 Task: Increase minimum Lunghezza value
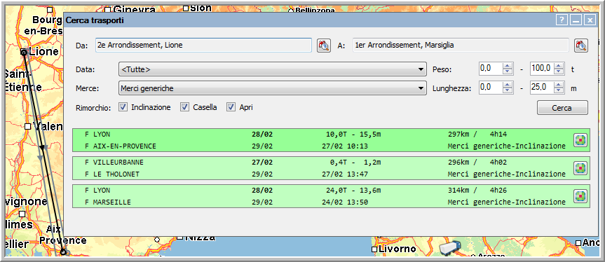(x=508, y=85)
